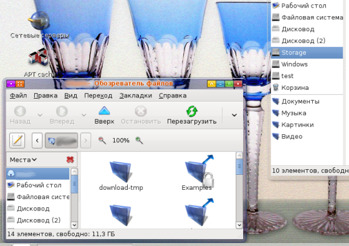
Task: Open the Справка menu
Action: 173,96
